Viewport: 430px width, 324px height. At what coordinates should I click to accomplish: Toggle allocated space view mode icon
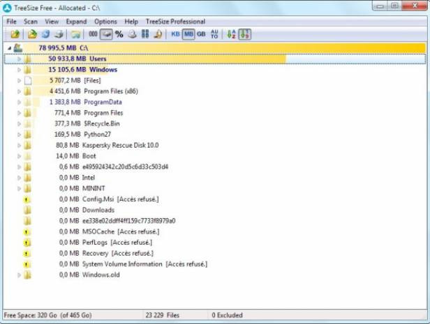click(x=106, y=34)
